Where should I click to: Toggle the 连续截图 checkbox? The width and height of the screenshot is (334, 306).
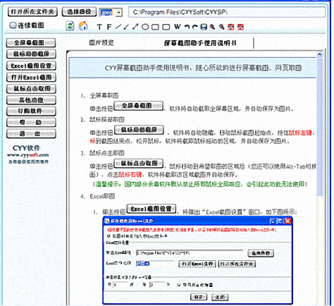pos(13,25)
